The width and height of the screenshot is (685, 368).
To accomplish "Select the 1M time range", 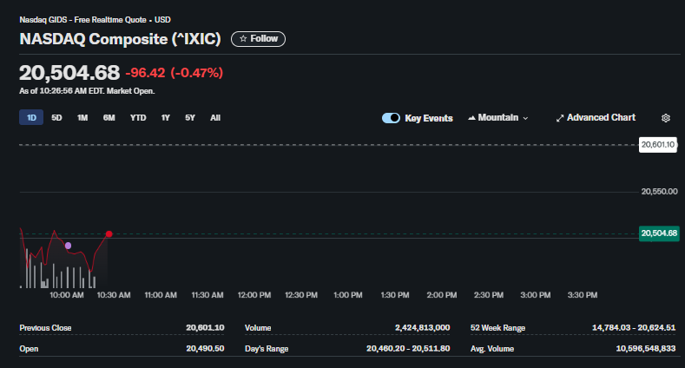I will click(x=82, y=118).
